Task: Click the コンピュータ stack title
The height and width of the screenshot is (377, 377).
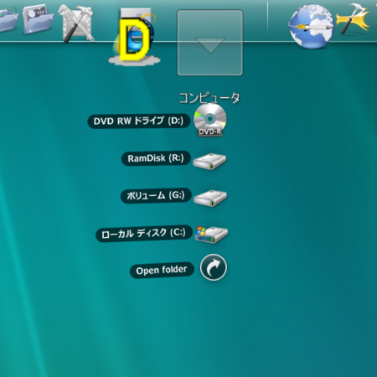Action: tap(209, 98)
